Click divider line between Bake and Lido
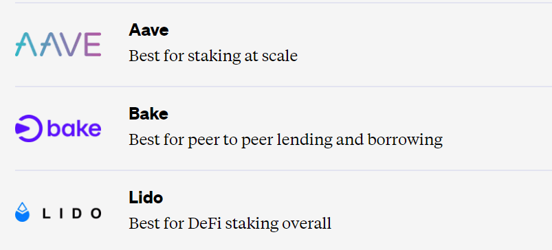552x250 pixels. pyautogui.click(x=283, y=170)
